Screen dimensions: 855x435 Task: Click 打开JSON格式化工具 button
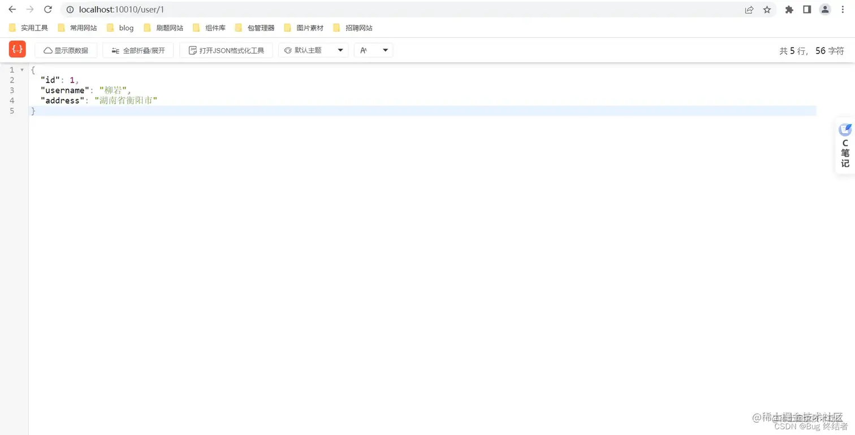pyautogui.click(x=226, y=50)
